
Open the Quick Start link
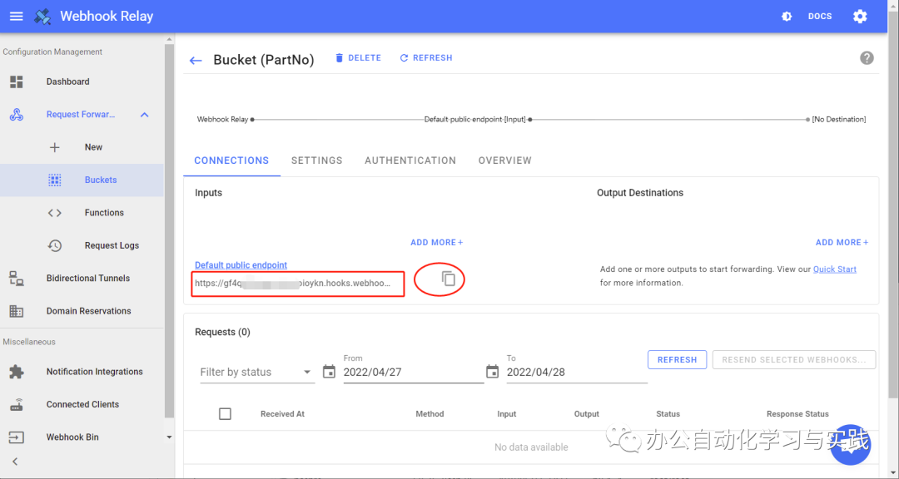(835, 269)
